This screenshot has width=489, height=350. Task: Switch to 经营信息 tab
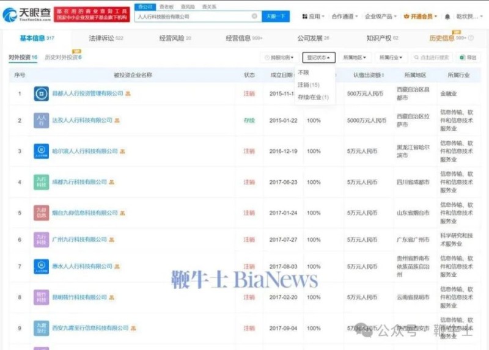[244, 38]
